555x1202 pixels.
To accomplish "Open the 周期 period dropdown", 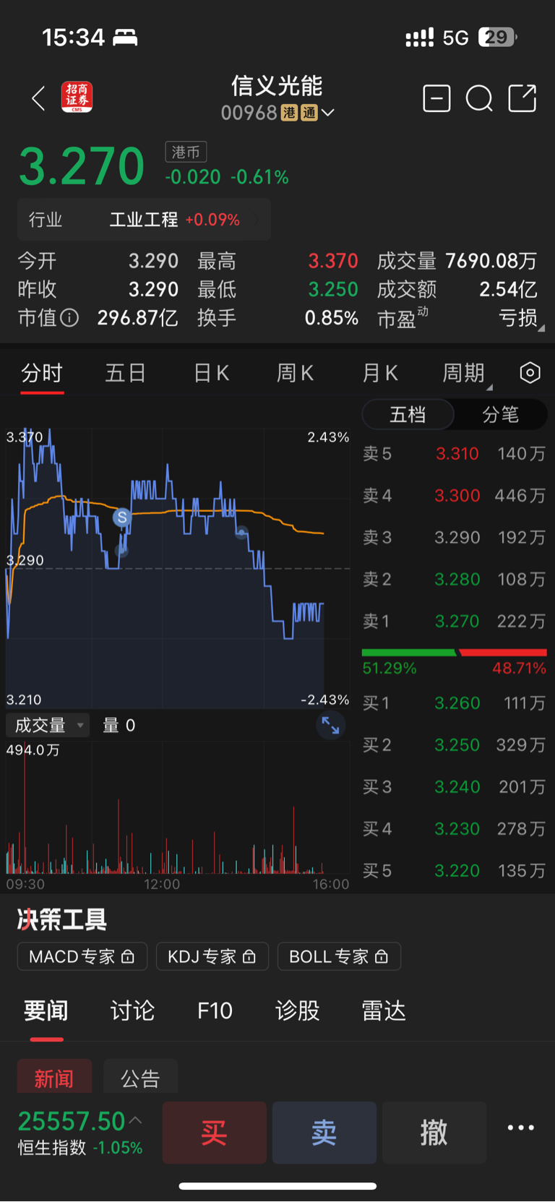I will [x=466, y=373].
